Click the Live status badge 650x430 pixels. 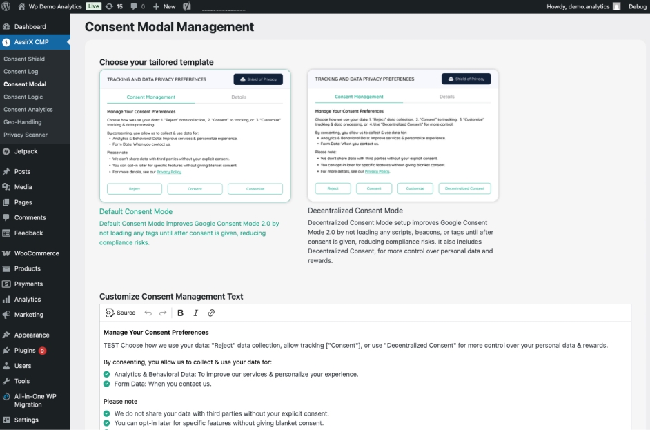(93, 6)
